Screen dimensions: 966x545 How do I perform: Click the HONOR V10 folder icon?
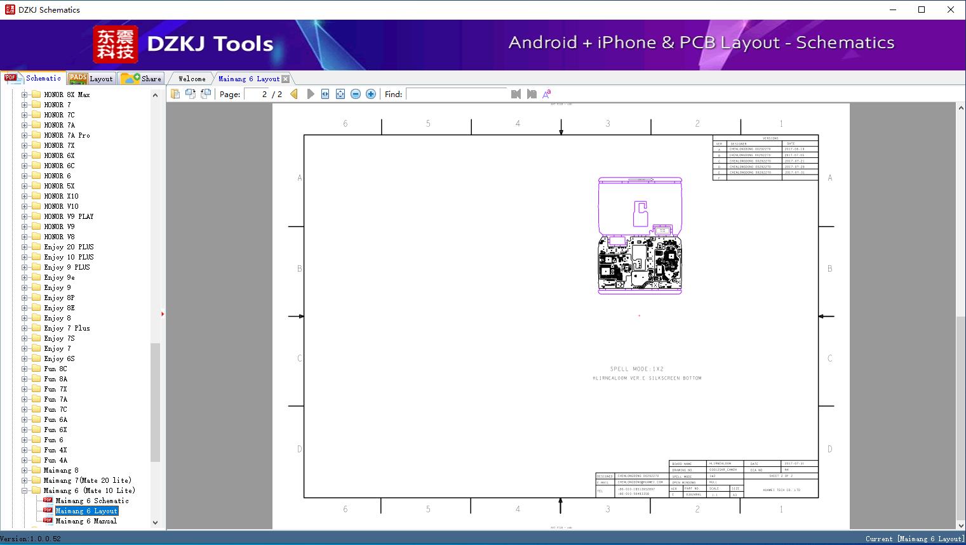(36, 206)
